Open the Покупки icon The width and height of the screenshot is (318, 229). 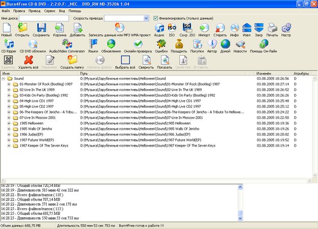(197, 44)
